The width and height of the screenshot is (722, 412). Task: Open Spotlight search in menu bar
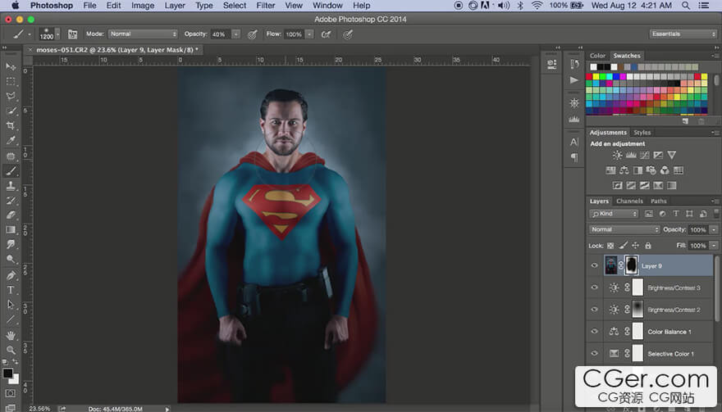[686, 6]
